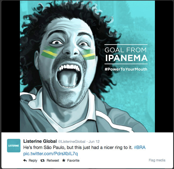The image size is (174, 169).
Task: Click the Retweet text label
Action: 53,161
